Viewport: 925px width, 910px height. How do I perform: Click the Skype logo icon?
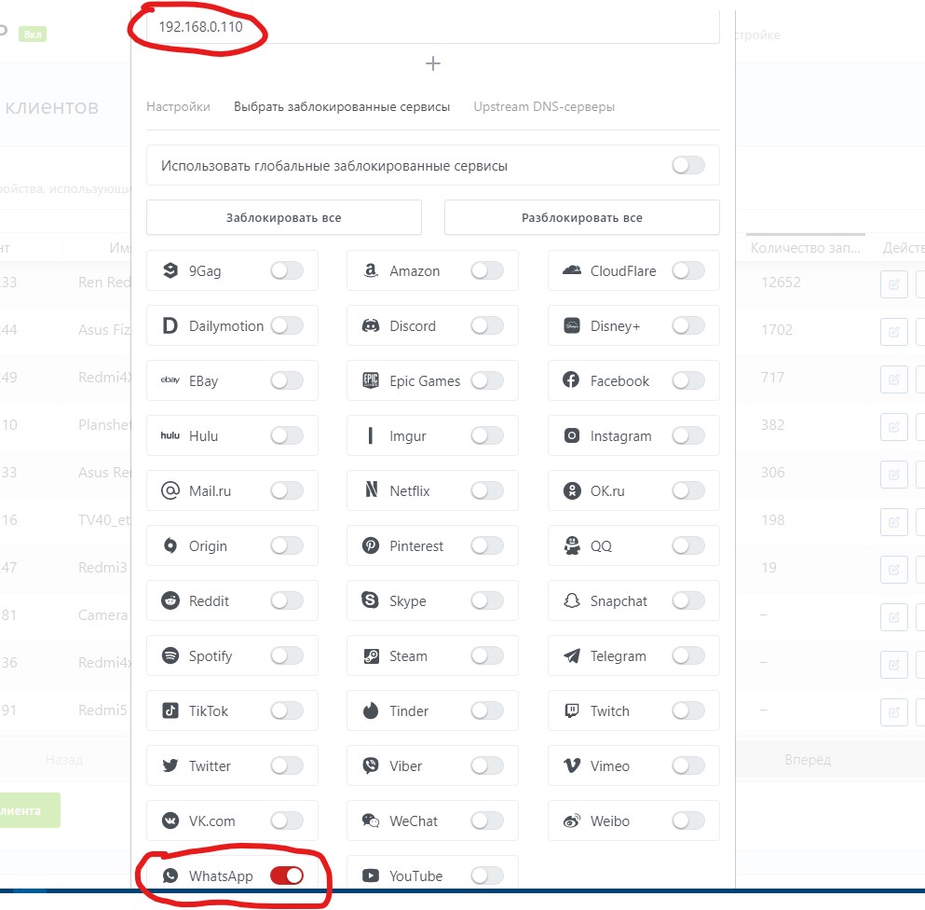[370, 600]
